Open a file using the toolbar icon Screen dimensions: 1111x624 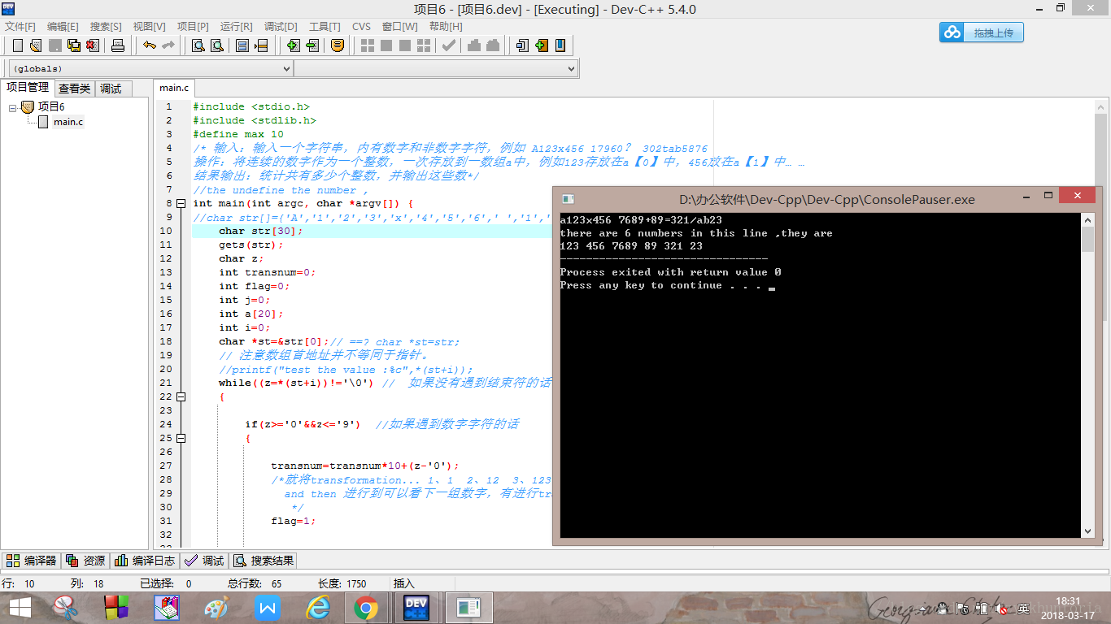[36, 45]
